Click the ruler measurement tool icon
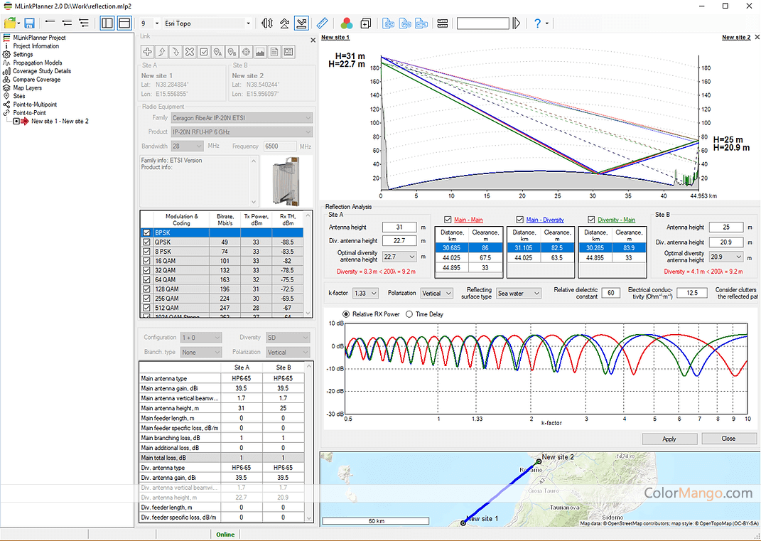 coord(323,23)
